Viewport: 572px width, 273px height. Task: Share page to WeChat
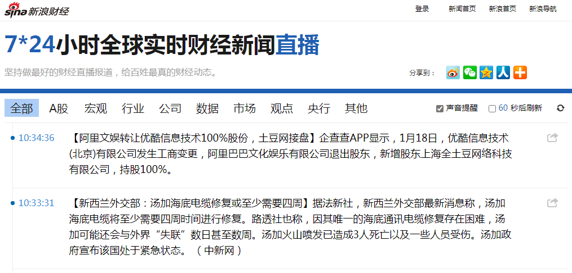tap(470, 72)
